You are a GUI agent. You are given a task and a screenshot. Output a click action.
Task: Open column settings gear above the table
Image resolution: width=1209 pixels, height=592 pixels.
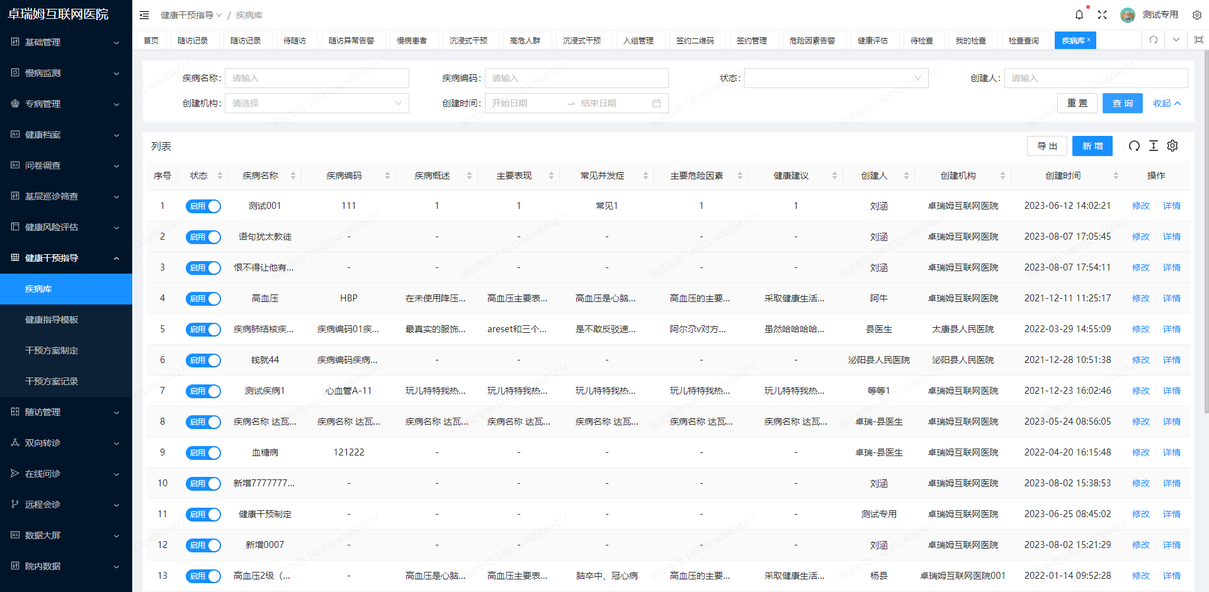(1172, 146)
